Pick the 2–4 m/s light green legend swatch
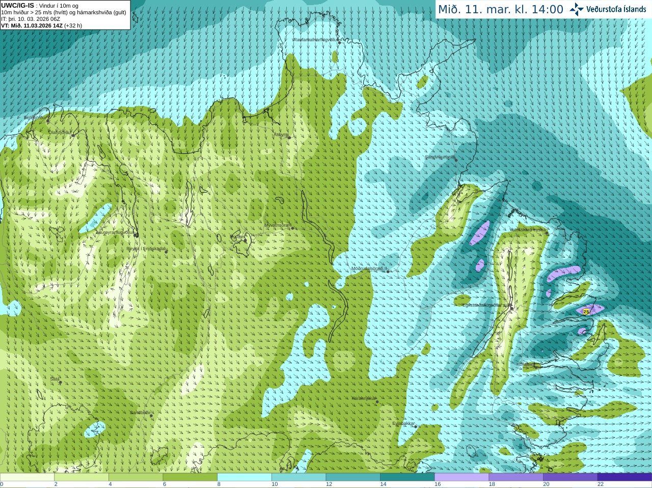 click(x=81, y=477)
